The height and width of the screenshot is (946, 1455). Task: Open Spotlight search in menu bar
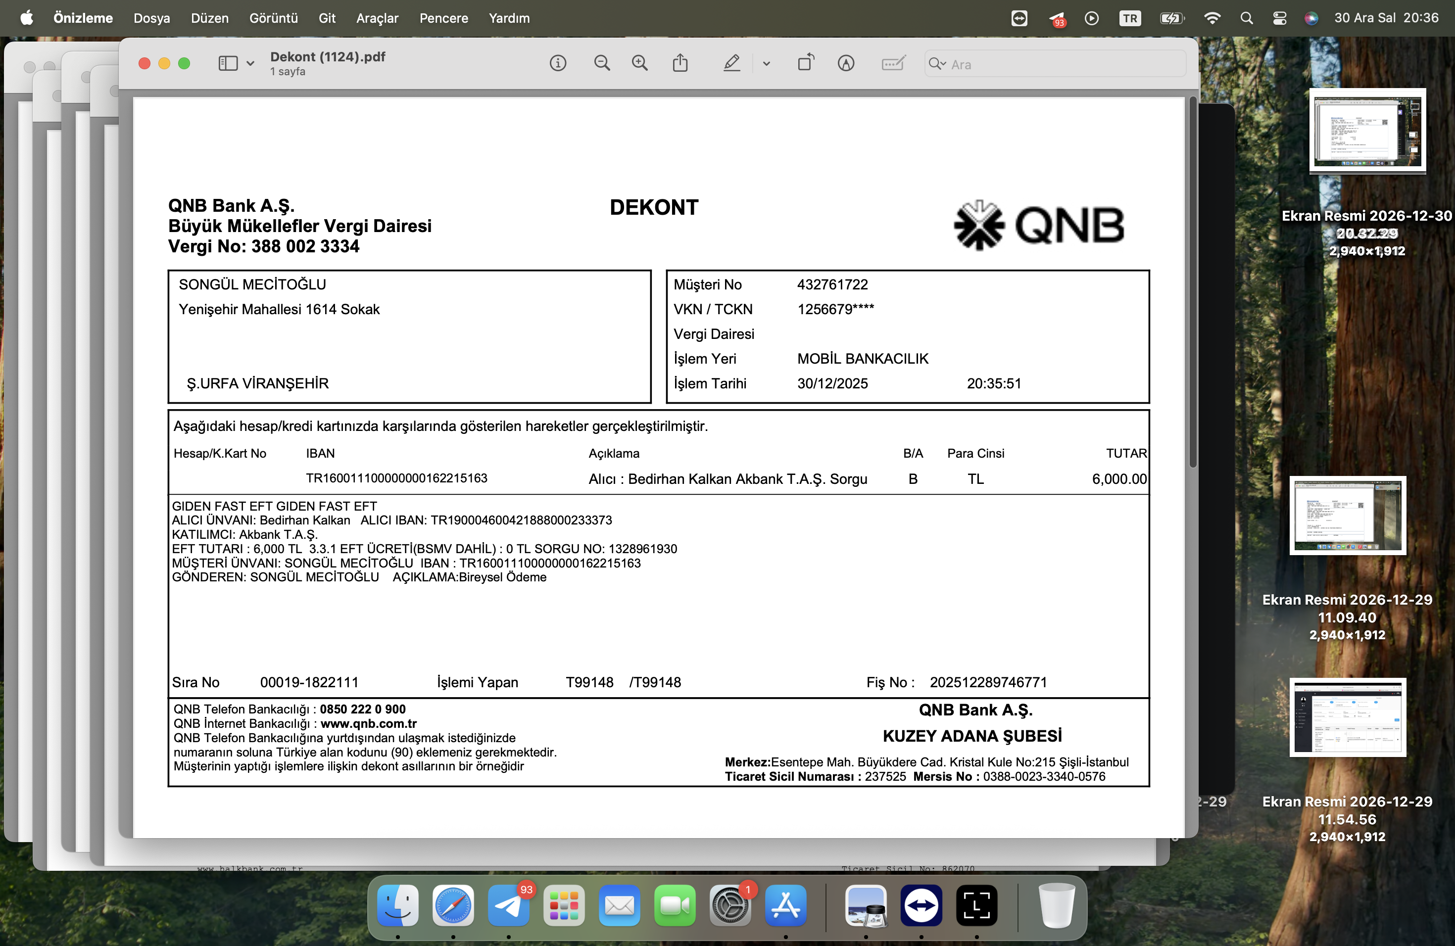(1247, 18)
